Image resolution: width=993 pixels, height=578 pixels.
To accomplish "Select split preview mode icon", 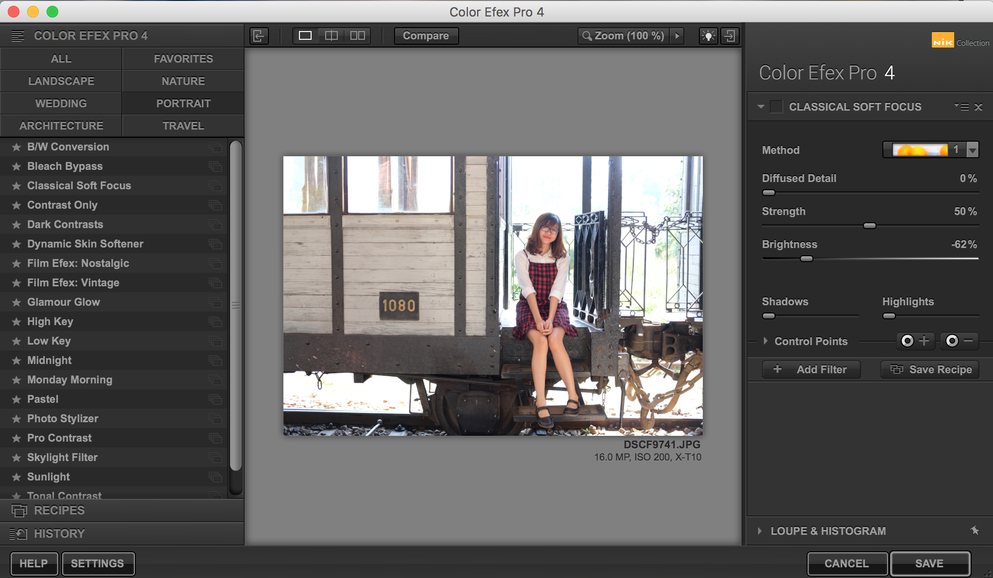I will click(x=331, y=36).
